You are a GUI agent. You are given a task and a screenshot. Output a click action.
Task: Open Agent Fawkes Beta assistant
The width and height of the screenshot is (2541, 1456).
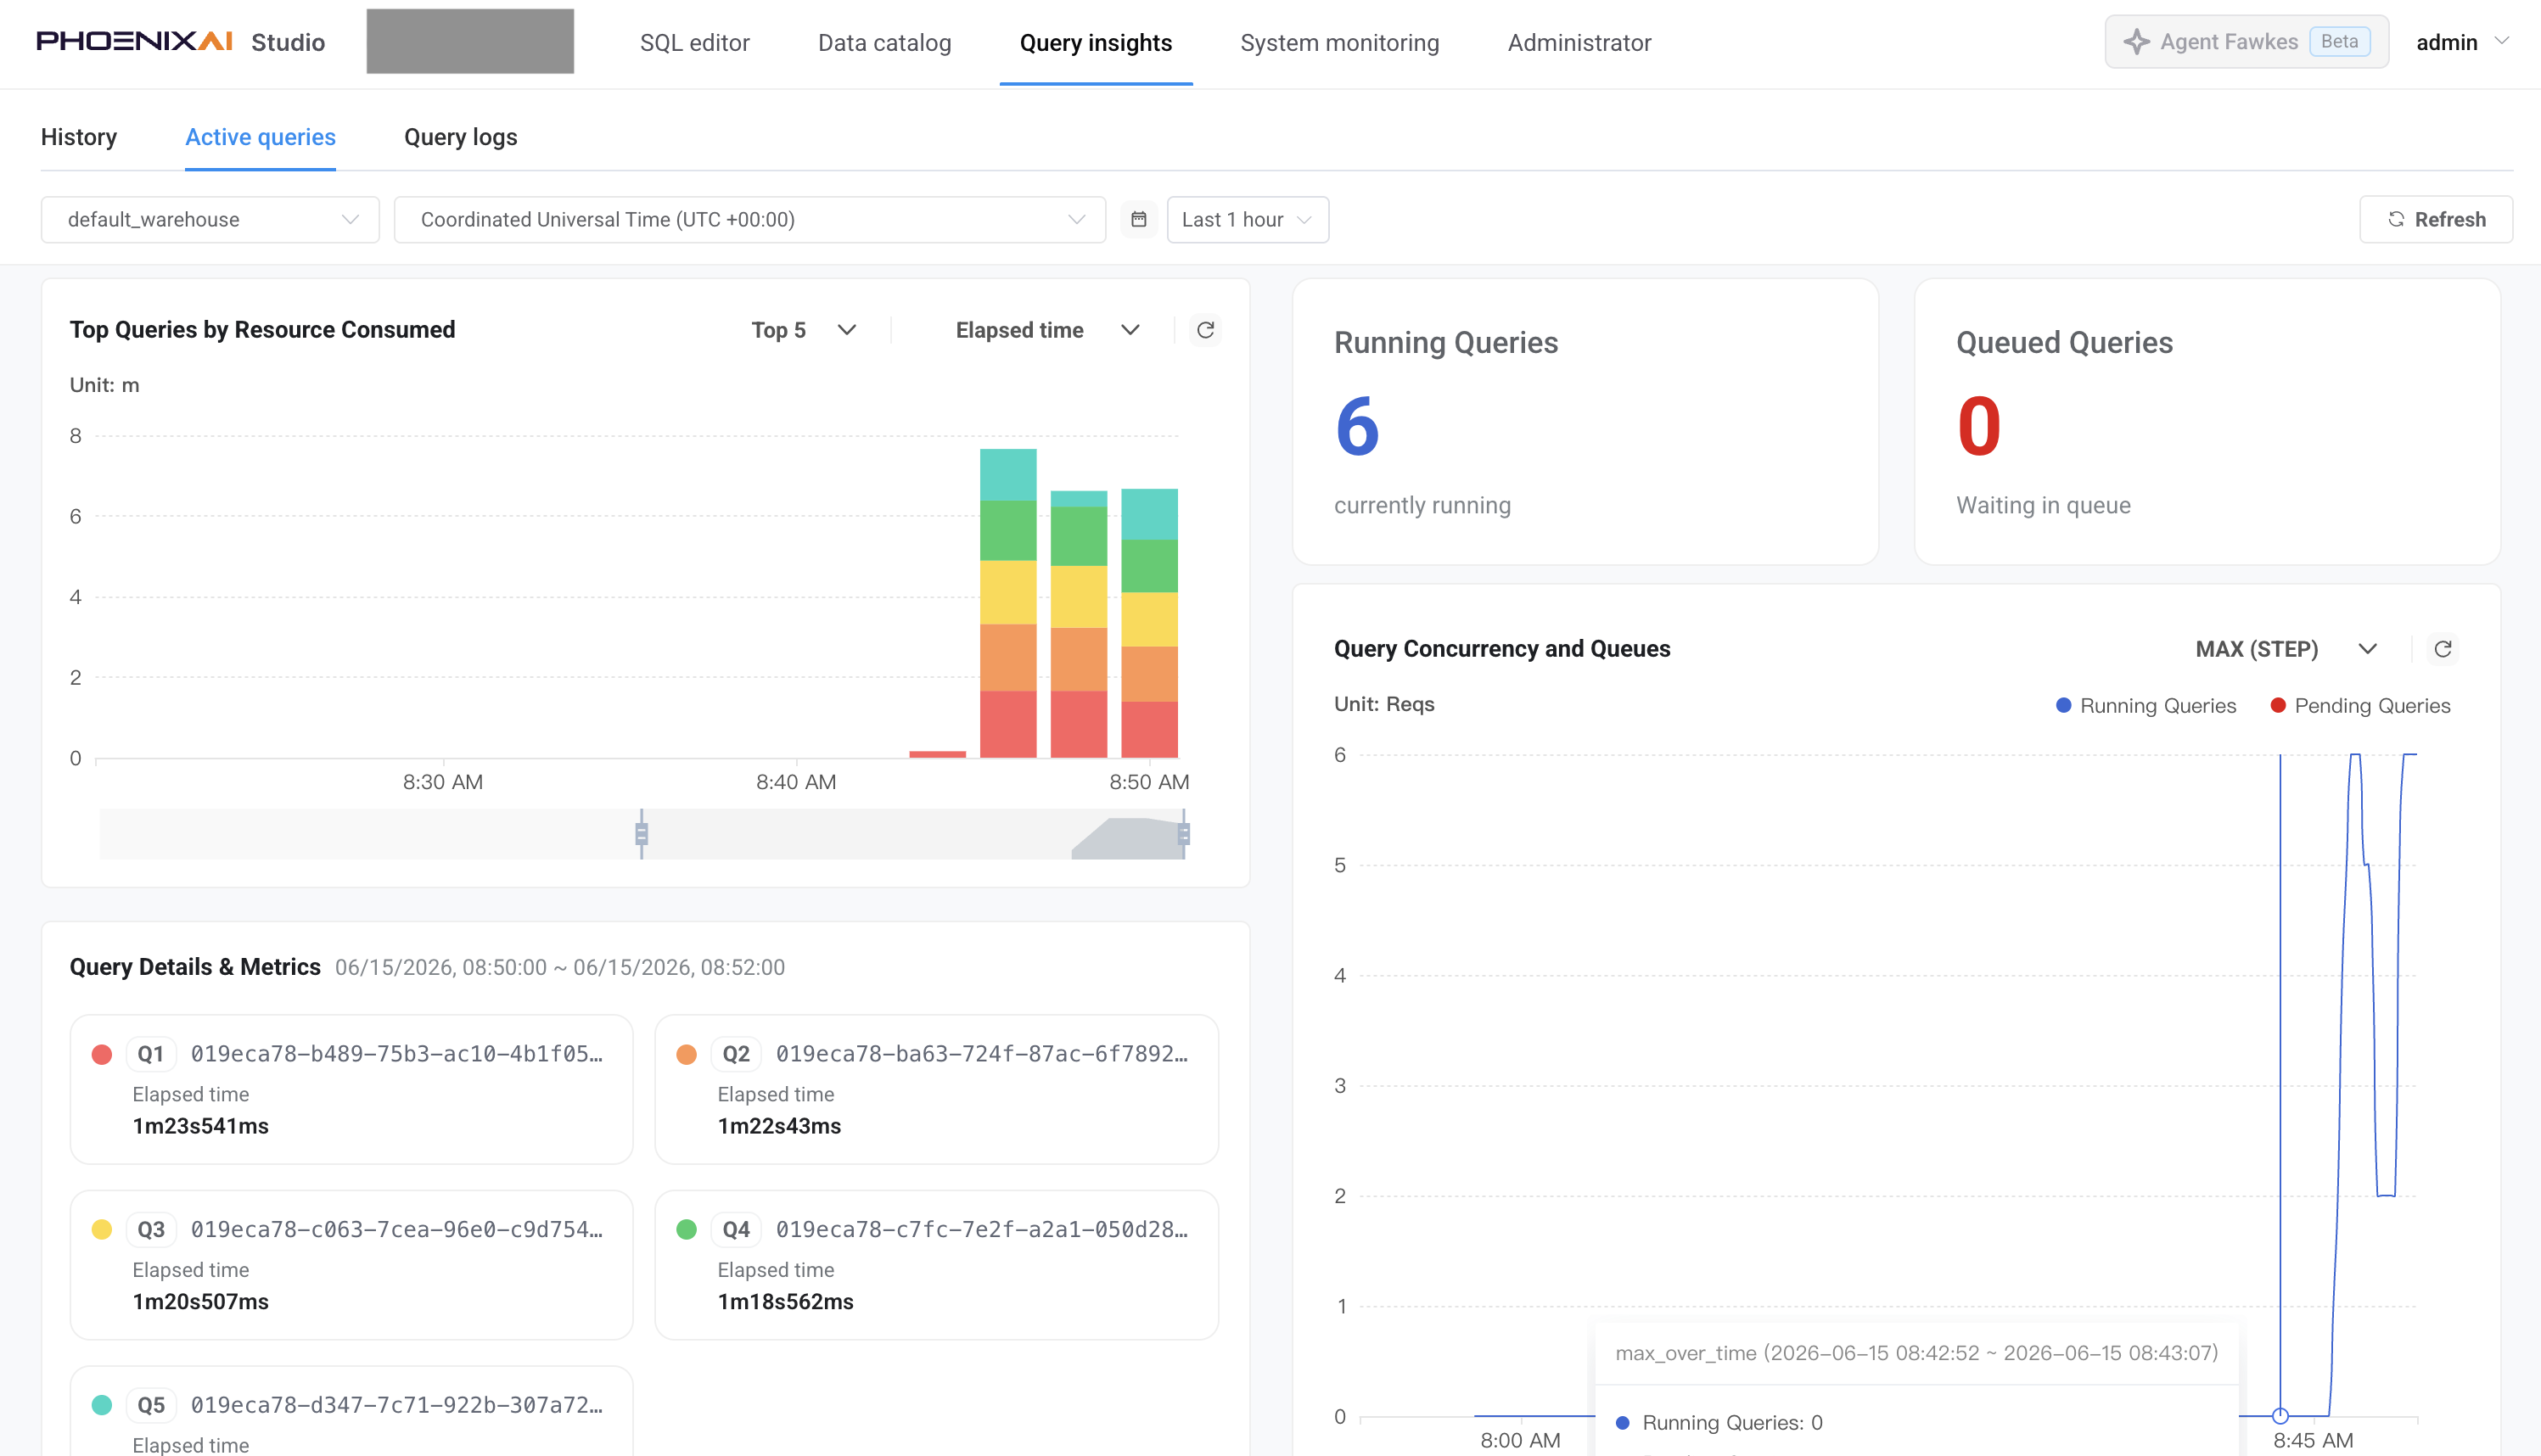[x=2246, y=42]
